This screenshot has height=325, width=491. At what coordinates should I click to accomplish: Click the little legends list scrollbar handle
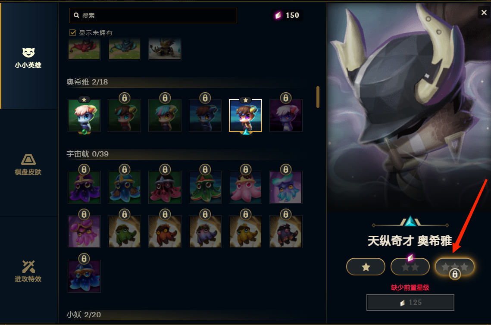pos(318,97)
